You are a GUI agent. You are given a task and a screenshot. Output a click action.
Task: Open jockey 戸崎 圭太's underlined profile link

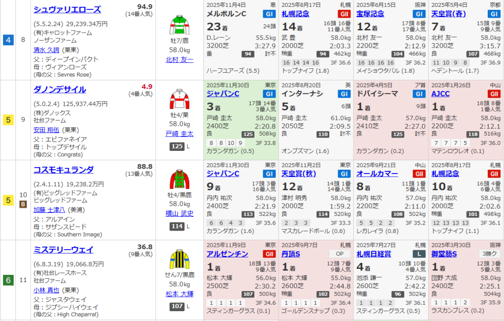click(x=180, y=134)
